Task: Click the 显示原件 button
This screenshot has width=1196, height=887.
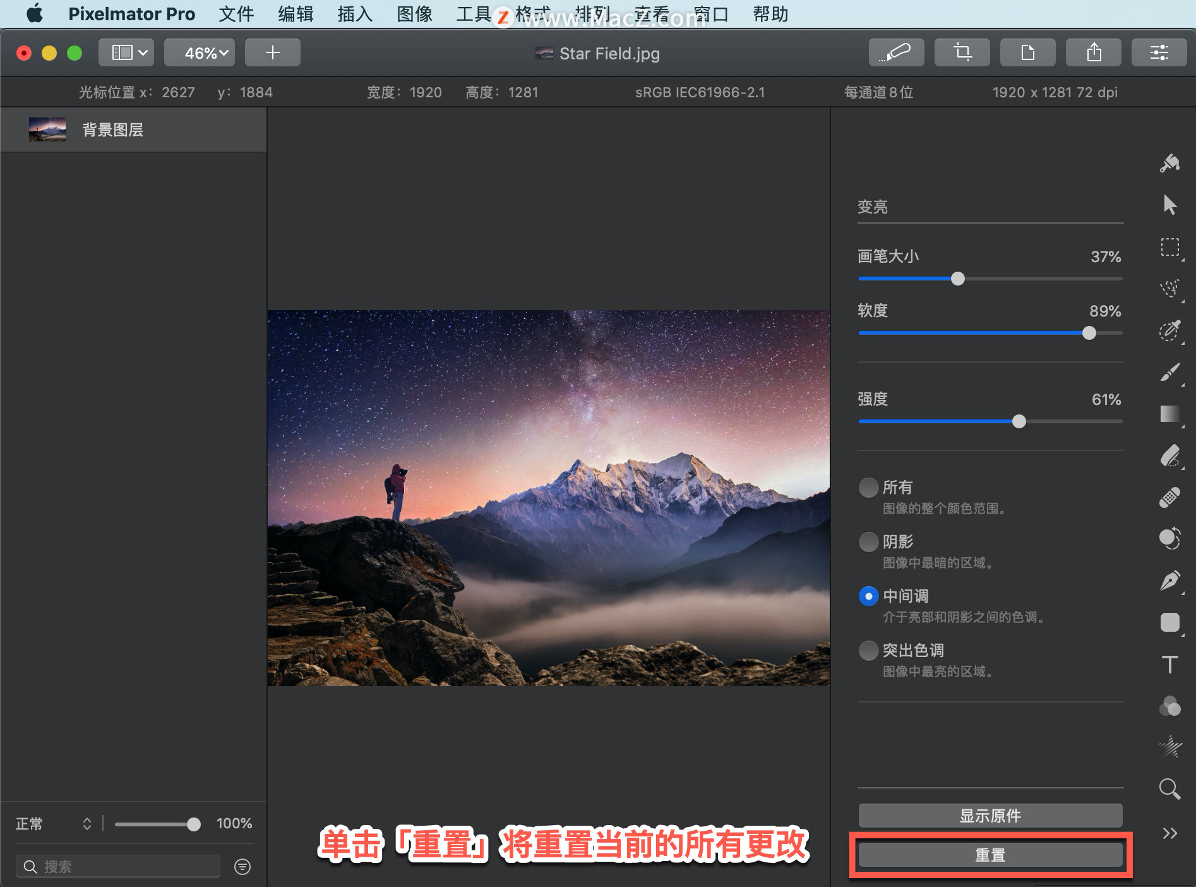Action: (x=990, y=816)
